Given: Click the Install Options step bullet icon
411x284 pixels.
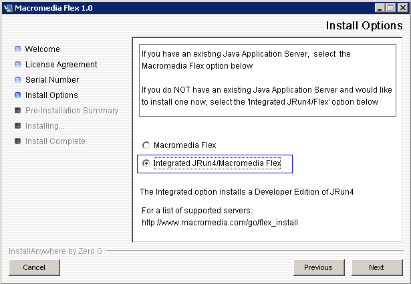Looking at the screenshot, I should point(17,95).
